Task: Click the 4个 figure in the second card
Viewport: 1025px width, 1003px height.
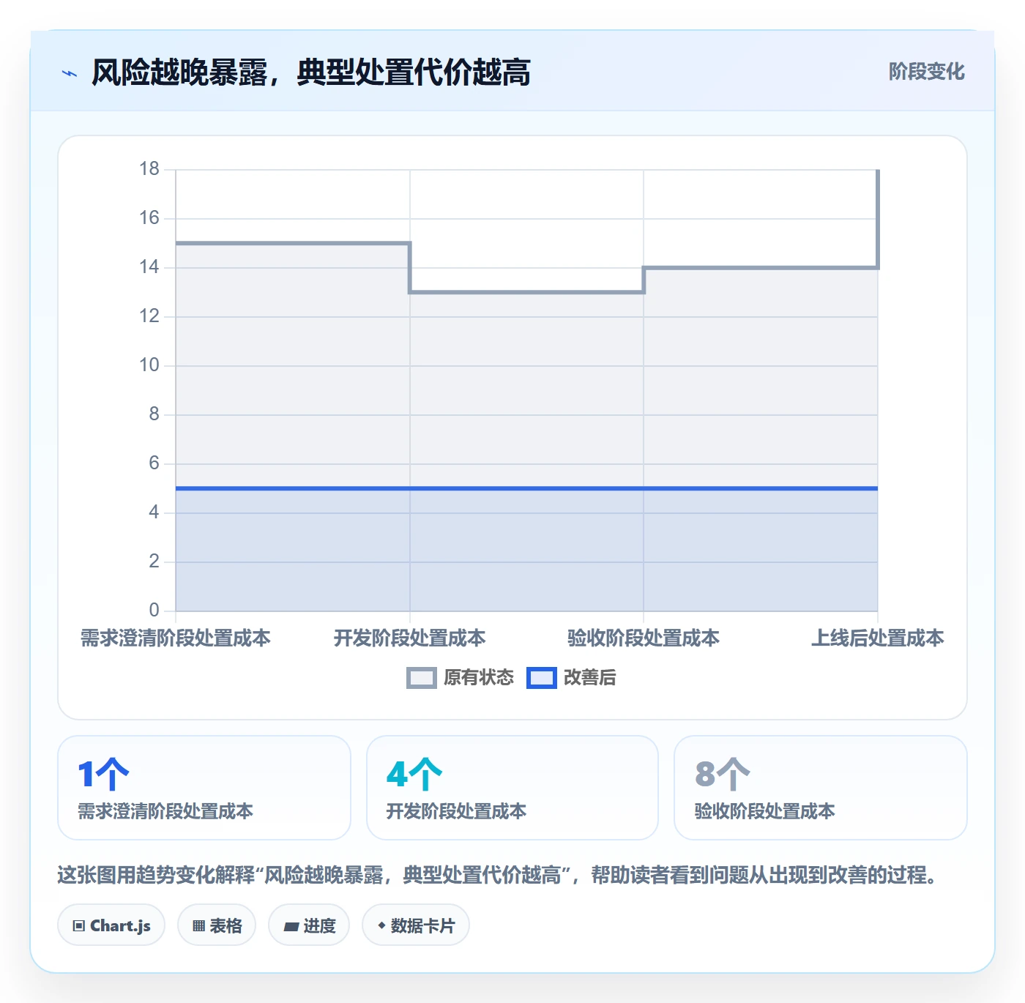Action: click(414, 774)
